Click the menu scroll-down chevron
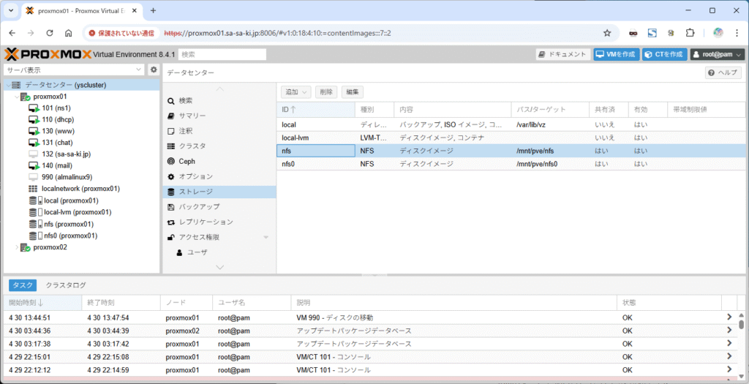This screenshot has height=384, width=749. (219, 268)
